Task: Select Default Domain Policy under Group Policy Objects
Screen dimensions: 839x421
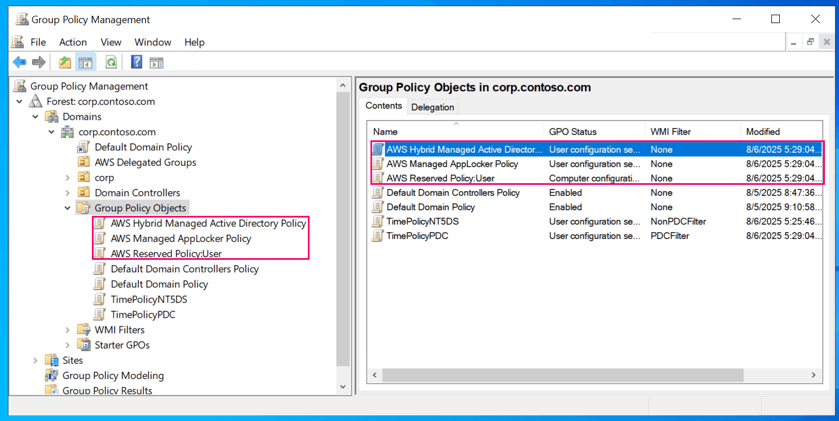Action: (x=159, y=284)
